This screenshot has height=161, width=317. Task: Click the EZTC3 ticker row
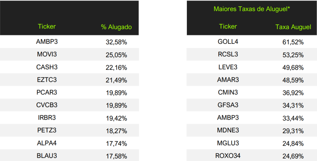(47, 80)
